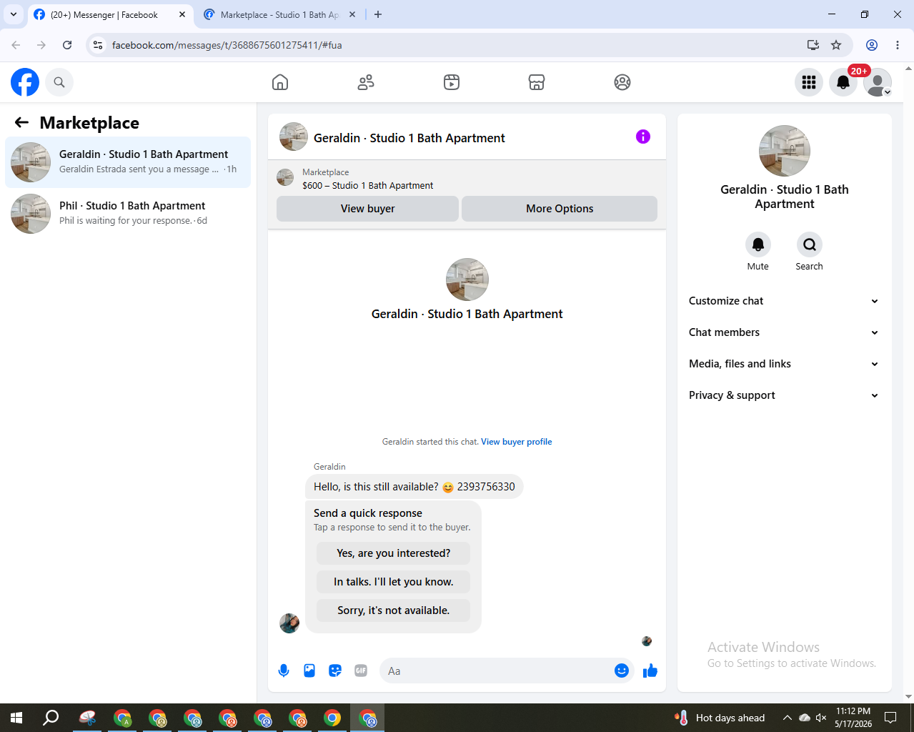Open the Phil Studio 1 Bath Apartment conversation

[128, 214]
